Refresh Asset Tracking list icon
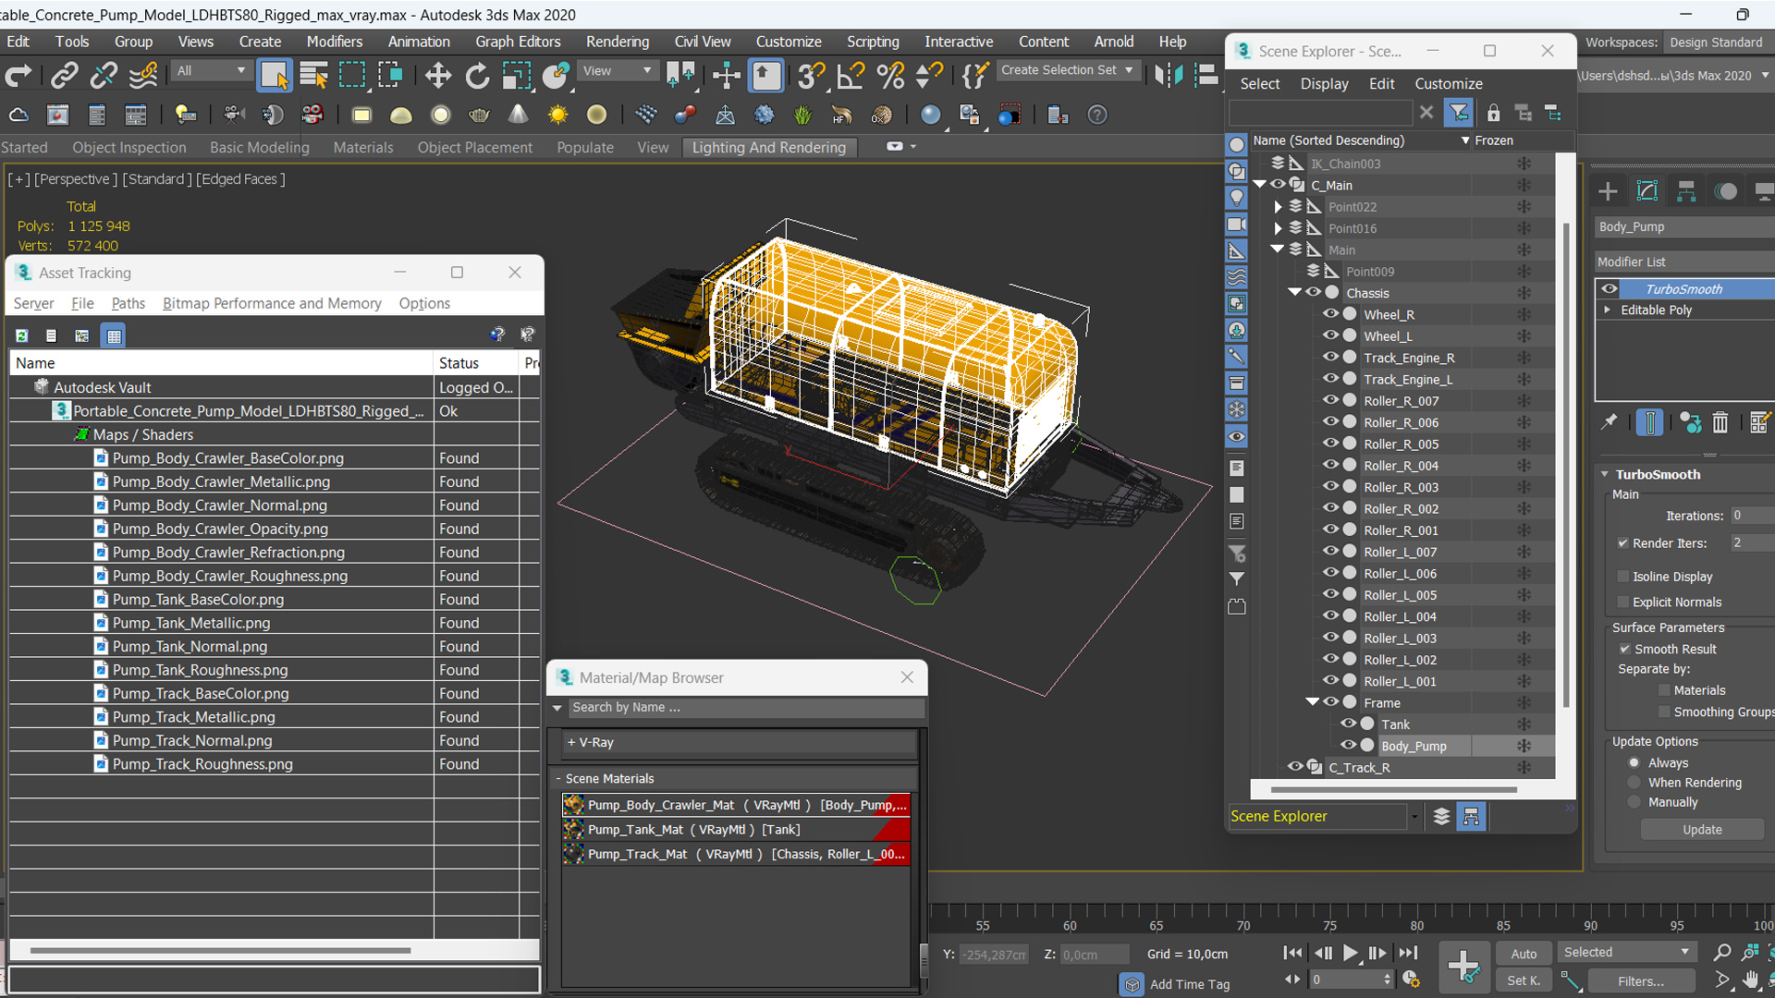The height and width of the screenshot is (998, 1775). click(x=22, y=335)
